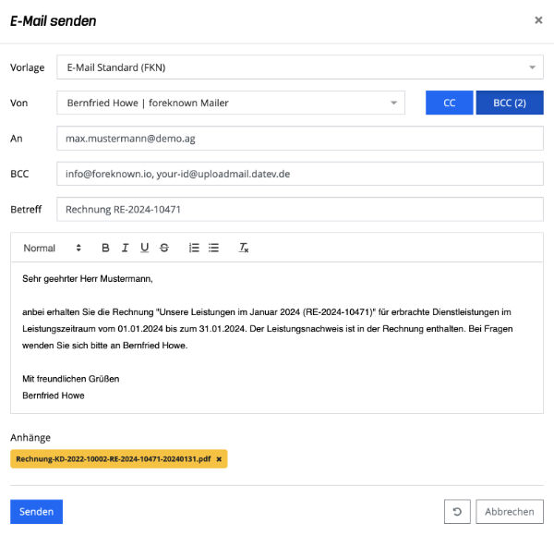Screen dimensions: 554x535
Task: Toggle the CC field button
Action: (449, 103)
